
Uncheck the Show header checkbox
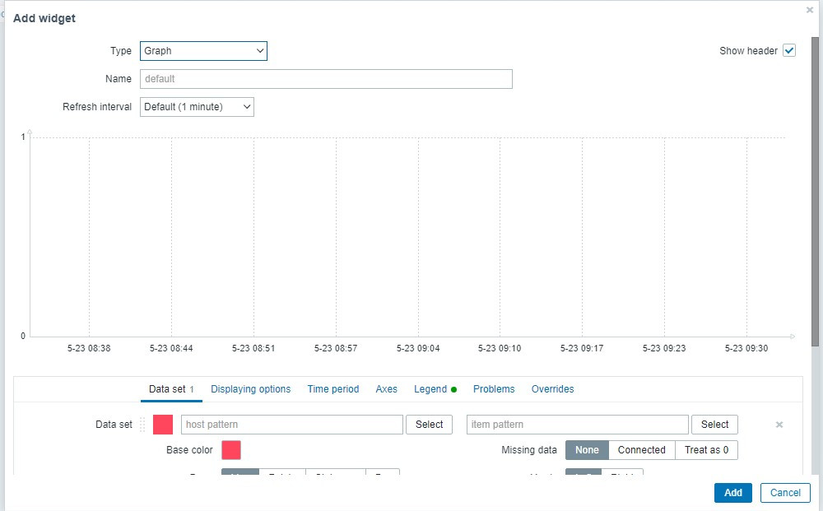click(x=789, y=50)
